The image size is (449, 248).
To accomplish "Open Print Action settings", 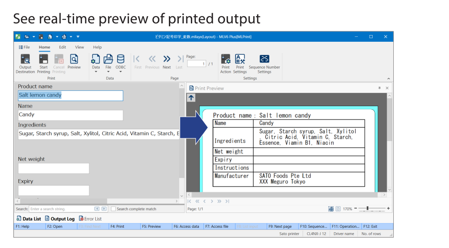I will click(226, 64).
